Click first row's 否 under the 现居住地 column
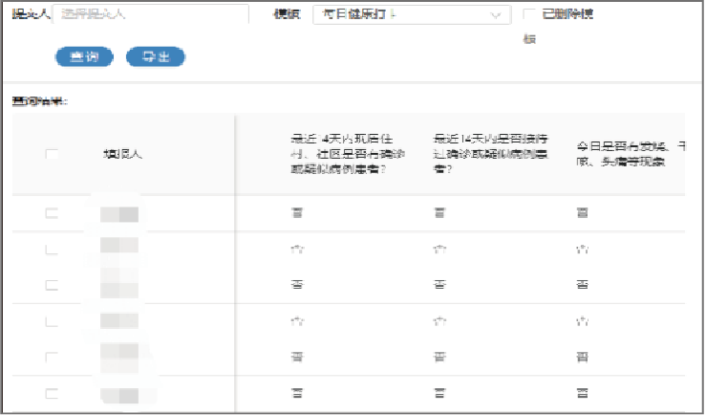Screen dimensions: 706x415 click(297, 214)
